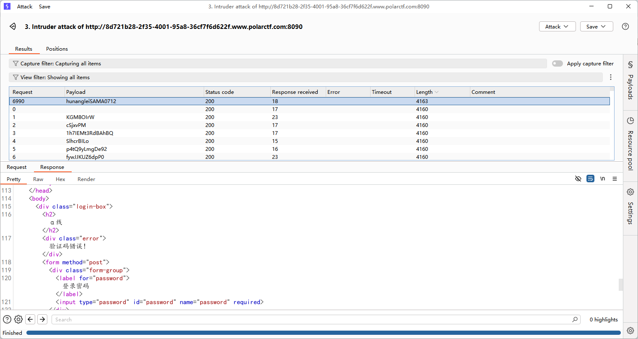
Task: Select the Render view of response
Action: [86, 179]
